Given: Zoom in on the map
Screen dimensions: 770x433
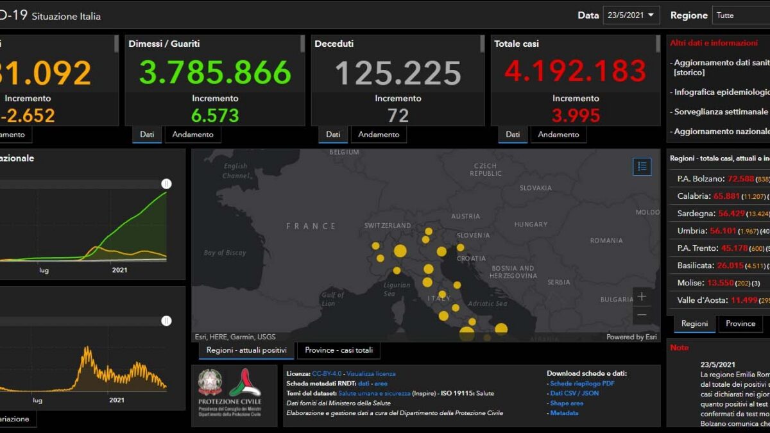Looking at the screenshot, I should click(x=642, y=296).
